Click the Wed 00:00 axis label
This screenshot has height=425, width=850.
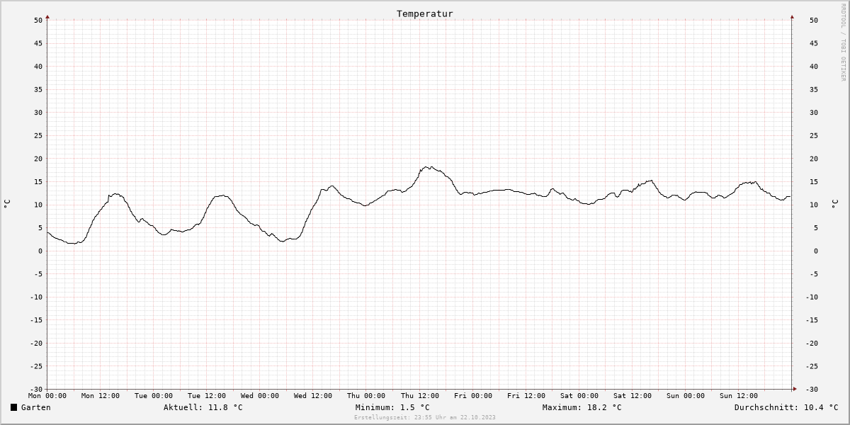coord(260,396)
